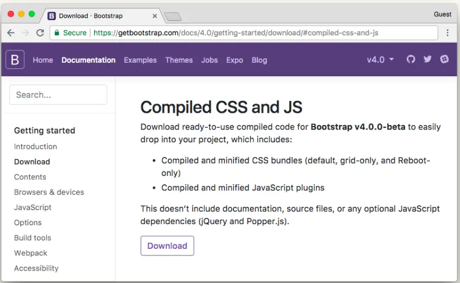
Task: Click the yellow minimize window button
Action: point(21,14)
